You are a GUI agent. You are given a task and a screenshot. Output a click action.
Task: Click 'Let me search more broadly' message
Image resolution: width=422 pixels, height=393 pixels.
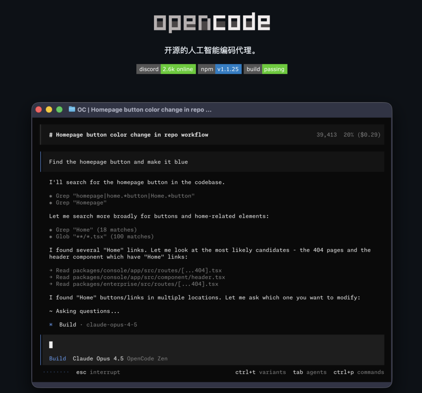tap(159, 216)
